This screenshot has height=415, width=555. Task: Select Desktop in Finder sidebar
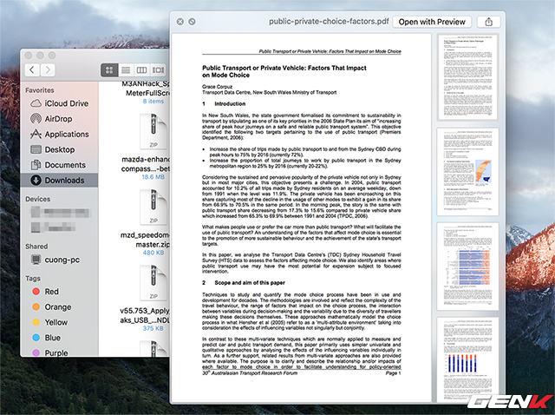click(x=59, y=149)
